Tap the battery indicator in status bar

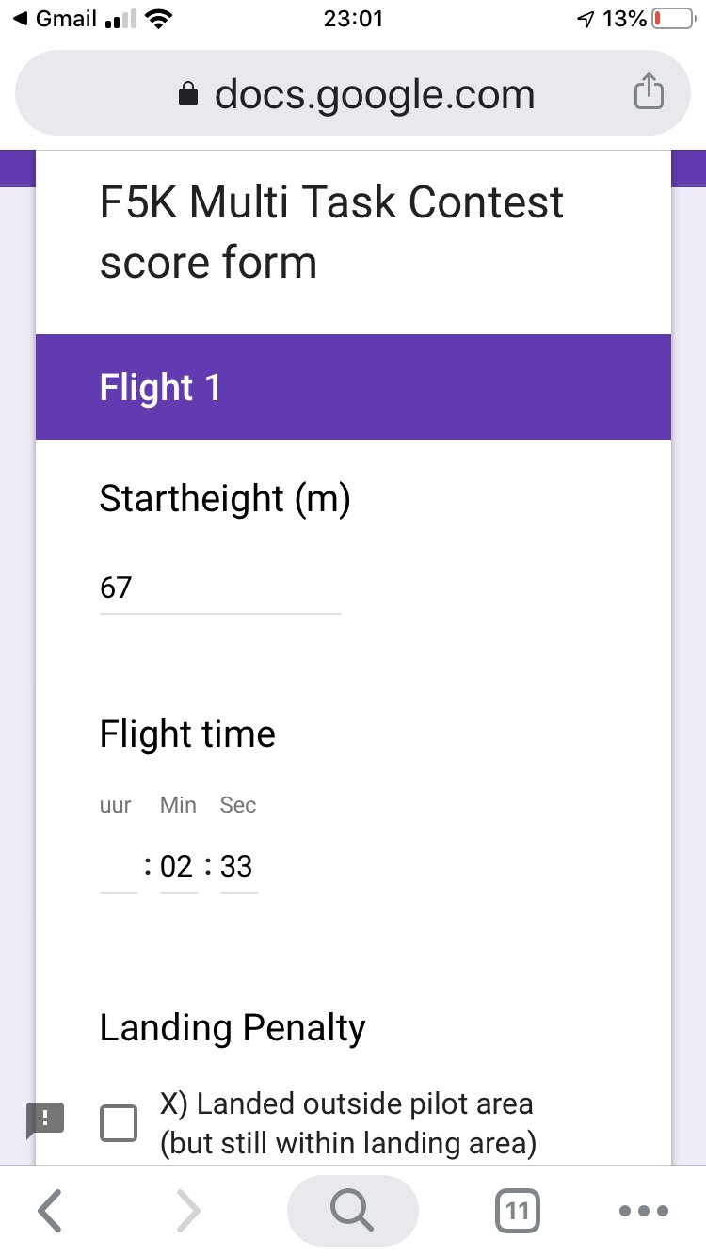pyautogui.click(x=673, y=19)
